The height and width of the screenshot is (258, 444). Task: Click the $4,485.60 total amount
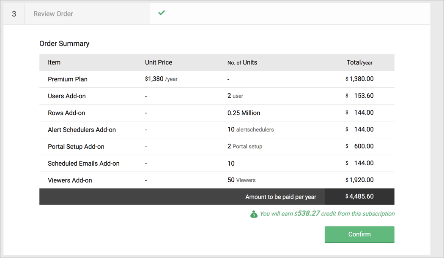tap(359, 196)
